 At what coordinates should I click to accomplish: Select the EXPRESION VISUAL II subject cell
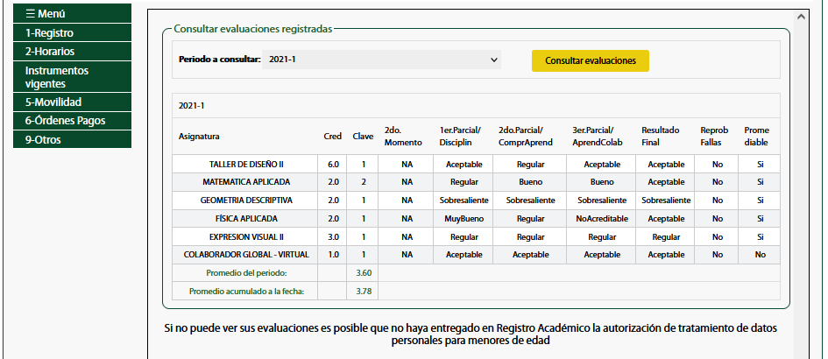[x=245, y=237]
